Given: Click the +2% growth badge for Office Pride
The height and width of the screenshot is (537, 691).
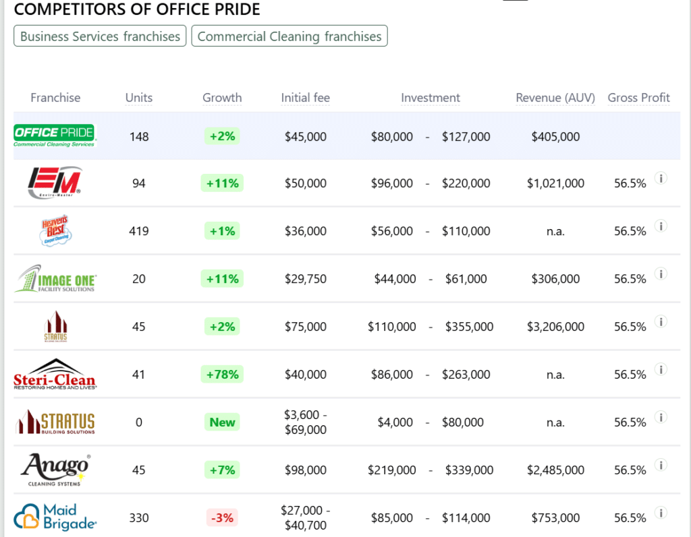Looking at the screenshot, I should 222,136.
